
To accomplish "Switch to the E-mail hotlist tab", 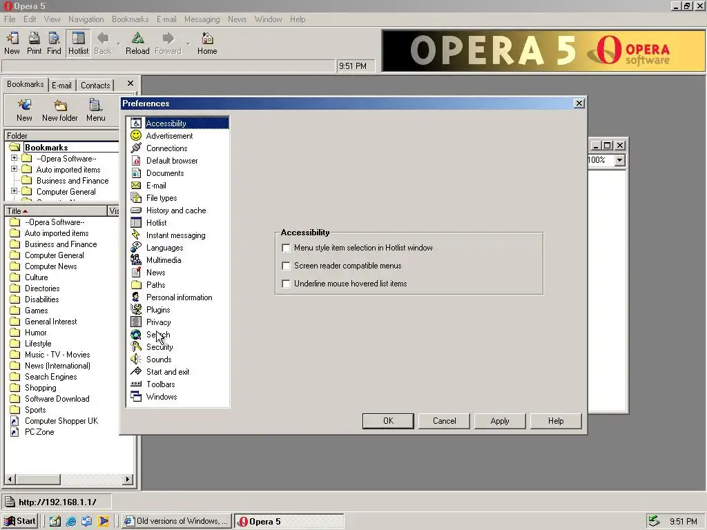I will (61, 85).
